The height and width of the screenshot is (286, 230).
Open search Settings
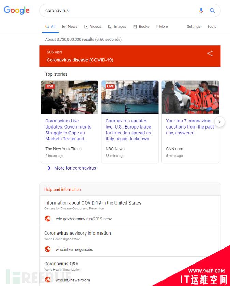(193, 27)
